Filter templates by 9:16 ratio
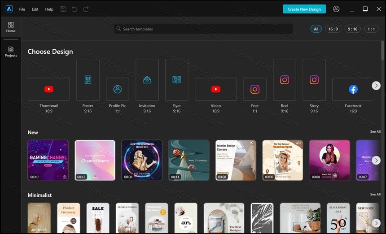This screenshot has height=234, width=386. coord(352,29)
